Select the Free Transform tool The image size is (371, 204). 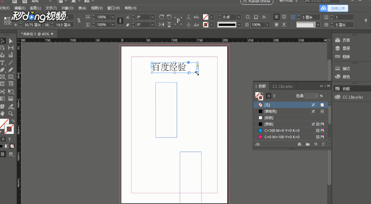point(11,91)
